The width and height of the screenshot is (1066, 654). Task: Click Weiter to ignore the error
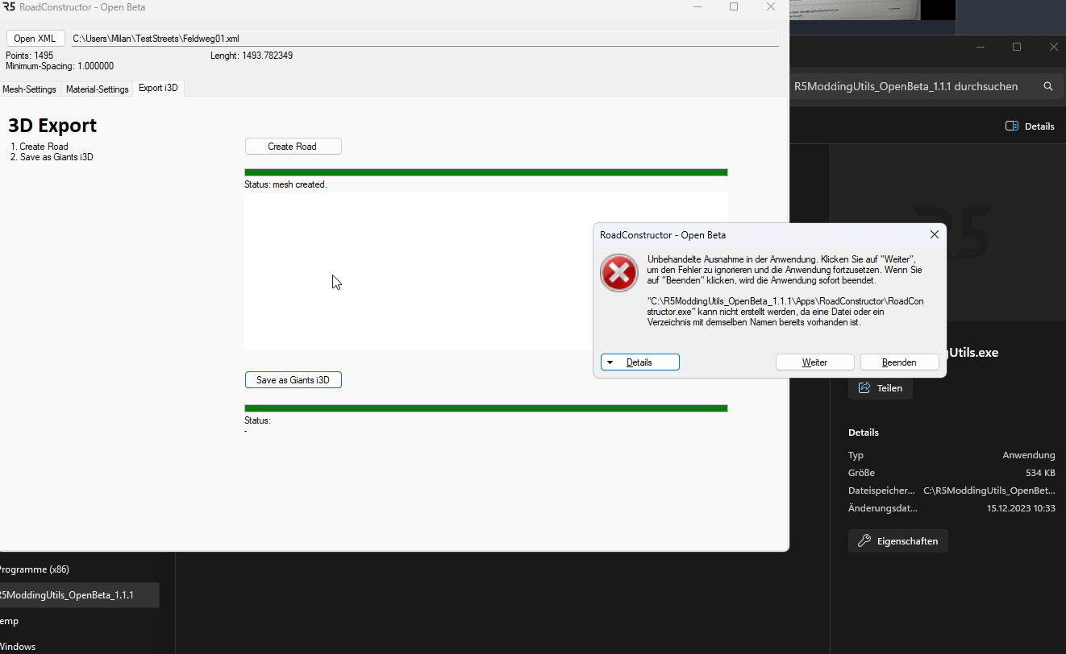pos(814,362)
